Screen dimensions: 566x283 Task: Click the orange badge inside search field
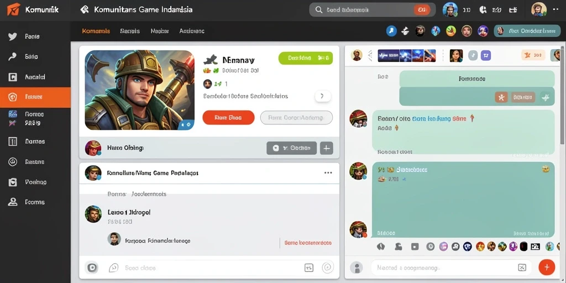[422, 10]
